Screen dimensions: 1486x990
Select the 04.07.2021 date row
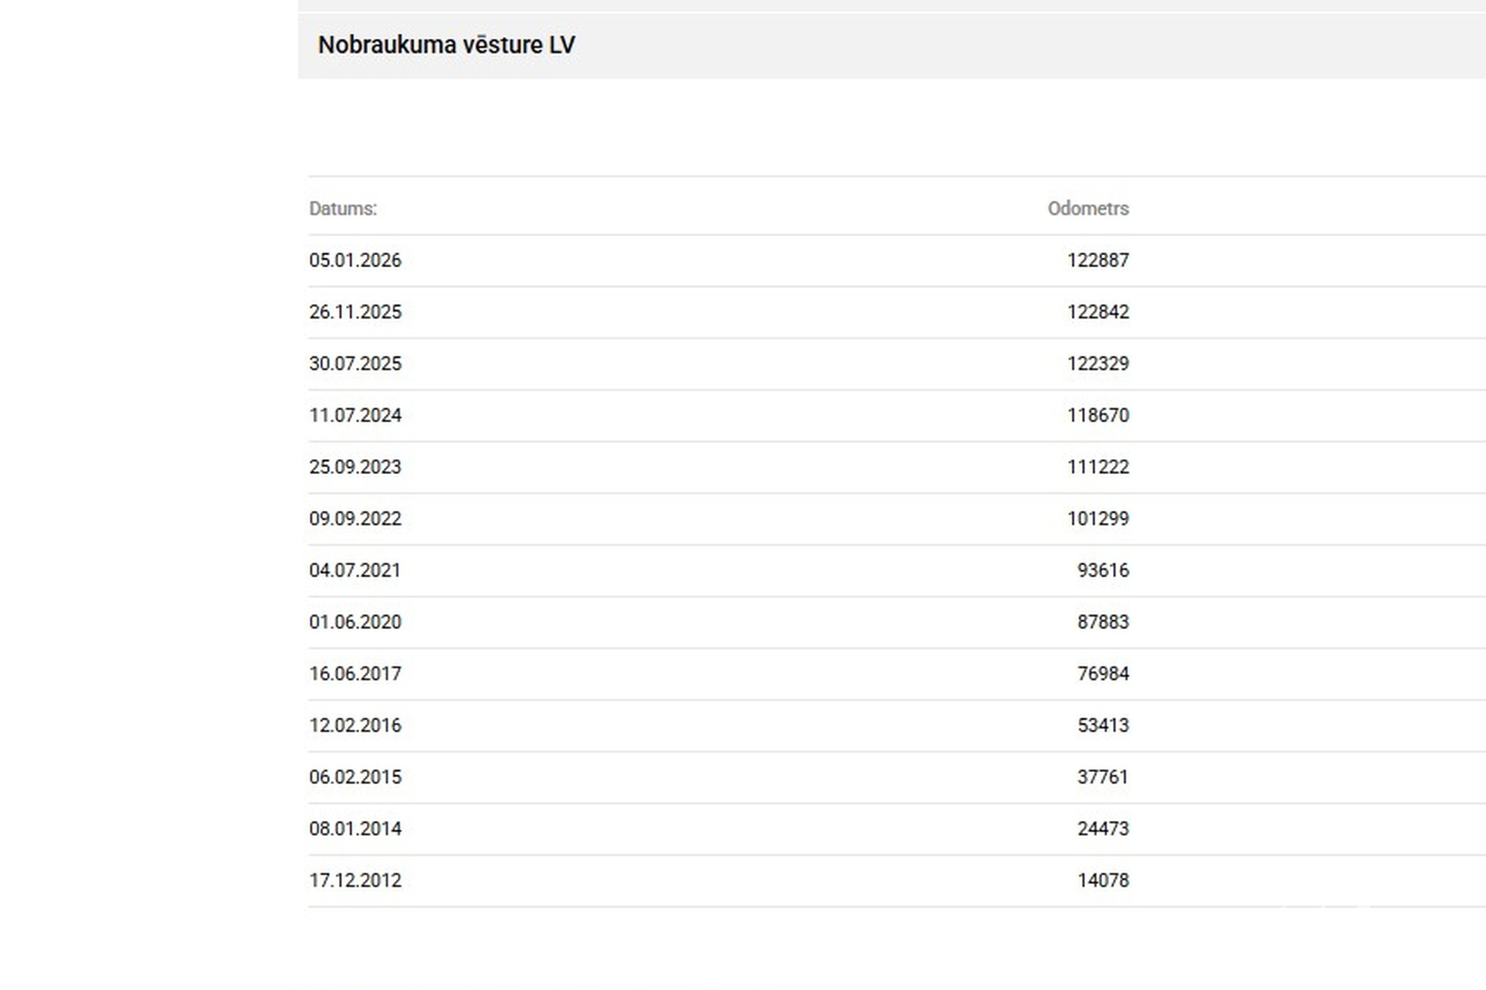[355, 571]
